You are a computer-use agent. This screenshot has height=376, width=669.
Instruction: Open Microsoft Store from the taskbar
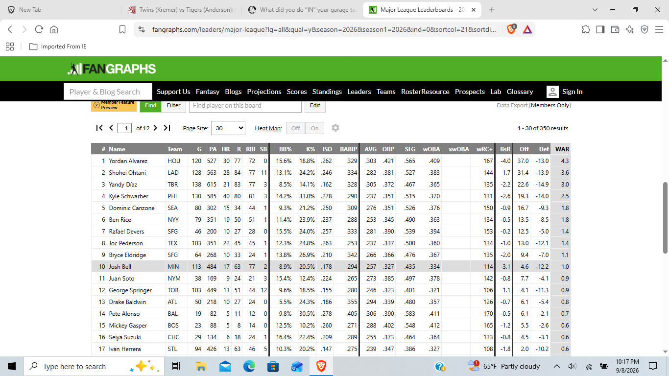273,366
